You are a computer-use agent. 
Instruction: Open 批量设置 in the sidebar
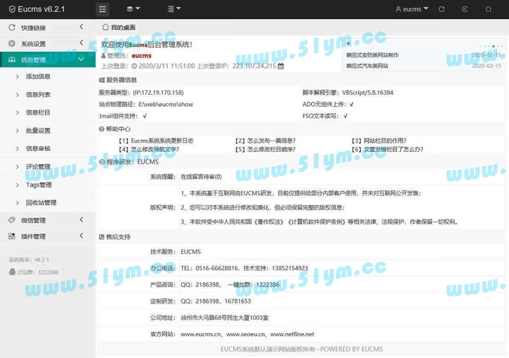tap(38, 130)
